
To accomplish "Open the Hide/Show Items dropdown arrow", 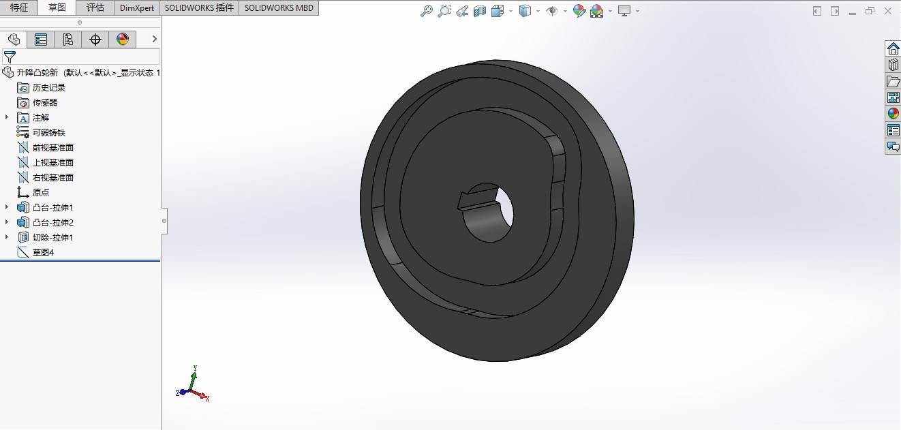I will pyautogui.click(x=565, y=11).
